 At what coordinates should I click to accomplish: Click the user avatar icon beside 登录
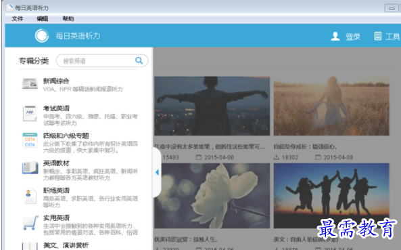click(x=335, y=36)
